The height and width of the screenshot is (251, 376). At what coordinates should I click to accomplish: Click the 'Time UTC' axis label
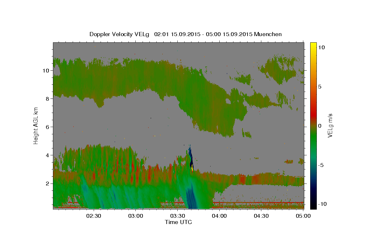pyautogui.click(x=178, y=222)
